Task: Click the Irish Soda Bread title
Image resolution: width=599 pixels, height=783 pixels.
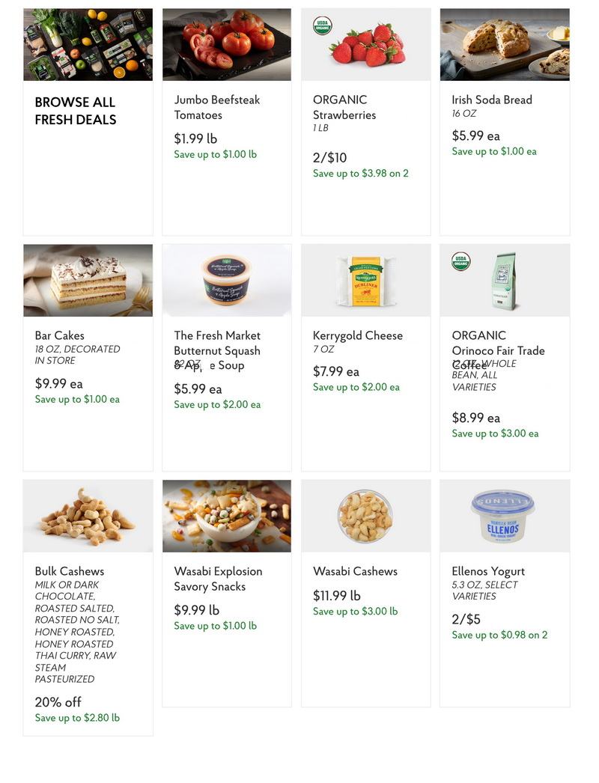Action: [x=492, y=100]
